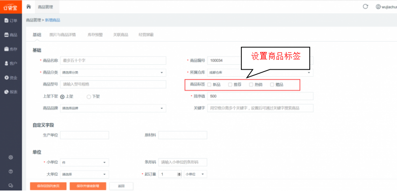Open the chat bubble icon in sidebar
The width and height of the screenshot is (397, 192).
pos(10,186)
